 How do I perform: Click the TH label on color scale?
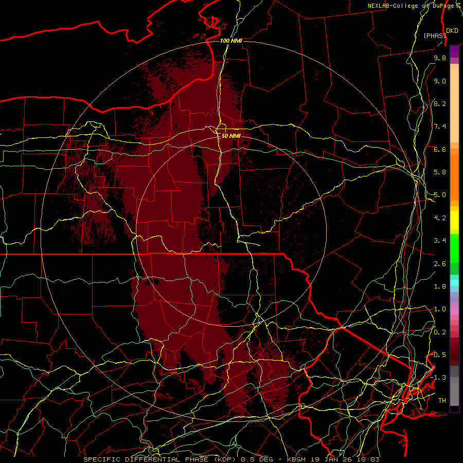442,401
